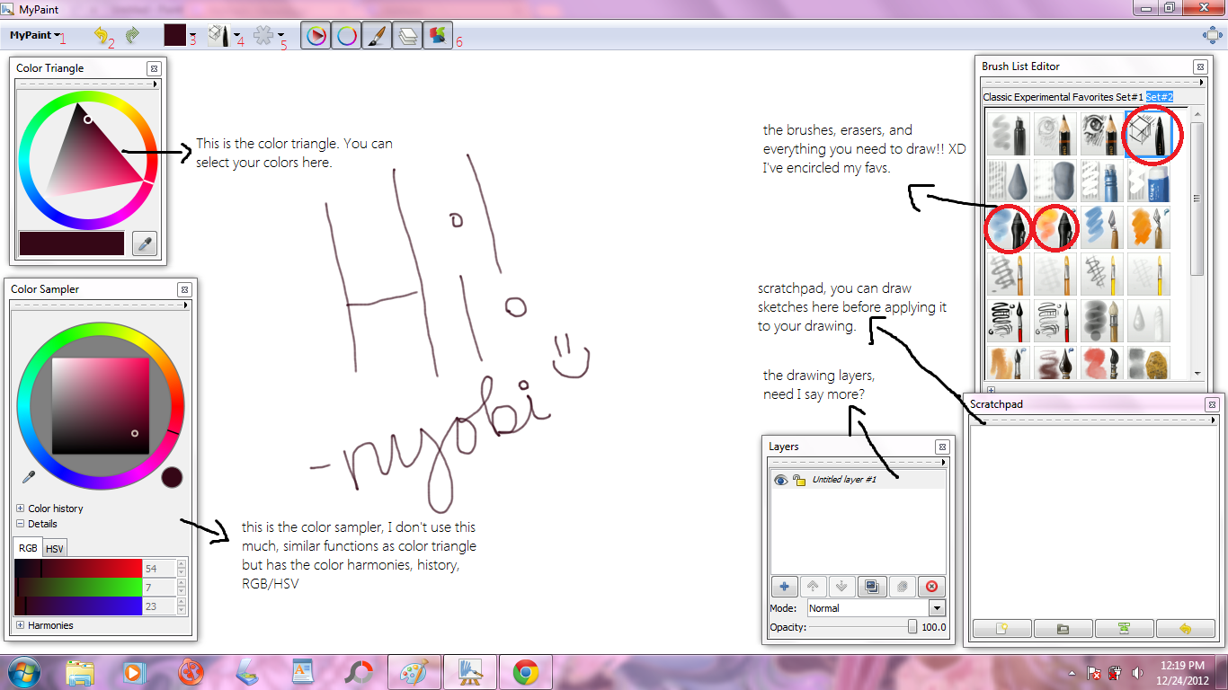This screenshot has height=690, width=1228.
Task: Create a new scratchpad page
Action: pyautogui.click(x=1001, y=628)
